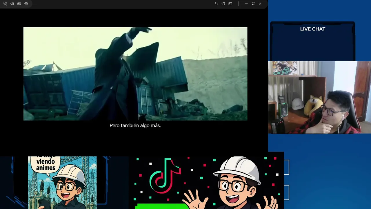371x209 pixels.
Task: Click the webcam feed of the streamer
Action: tap(319, 97)
